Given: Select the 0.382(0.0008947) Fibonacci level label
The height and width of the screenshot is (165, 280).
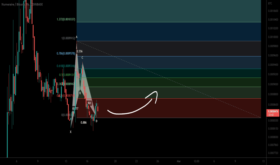Looking at the screenshot, I should pyautogui.click(x=65, y=84).
